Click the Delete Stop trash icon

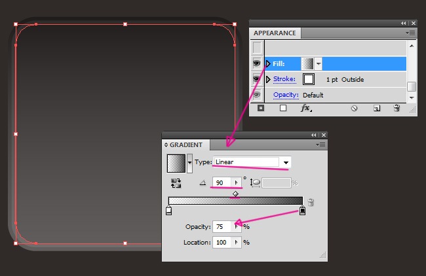(x=311, y=202)
